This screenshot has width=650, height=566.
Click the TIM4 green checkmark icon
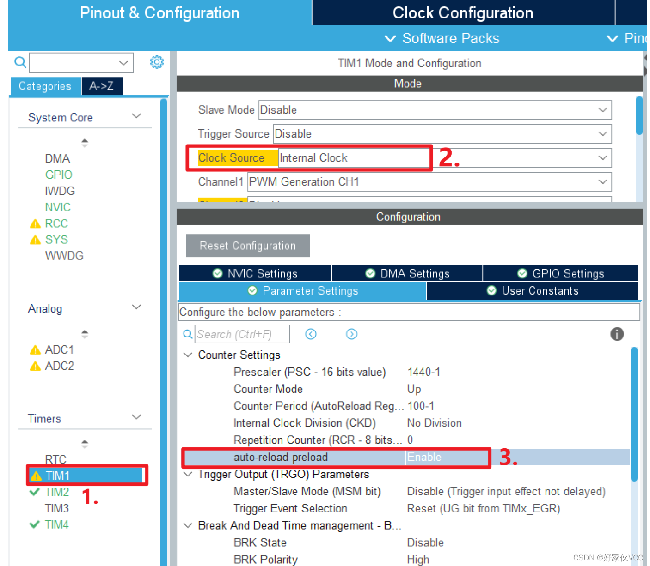[x=34, y=524]
